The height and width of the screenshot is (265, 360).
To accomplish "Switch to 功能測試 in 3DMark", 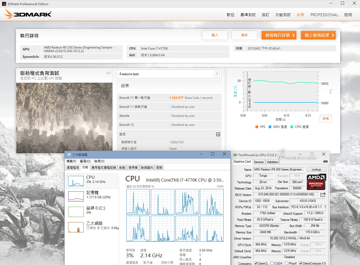I will pos(283,15).
